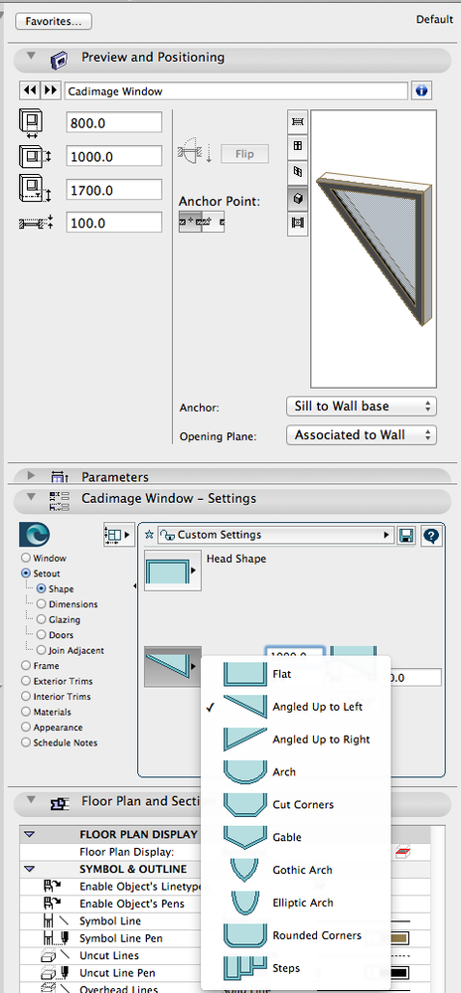Choose Elliptic Arch shape

click(296, 903)
